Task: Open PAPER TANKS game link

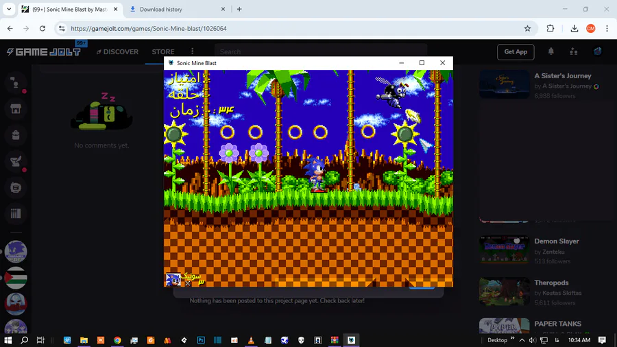Action: click(x=557, y=324)
